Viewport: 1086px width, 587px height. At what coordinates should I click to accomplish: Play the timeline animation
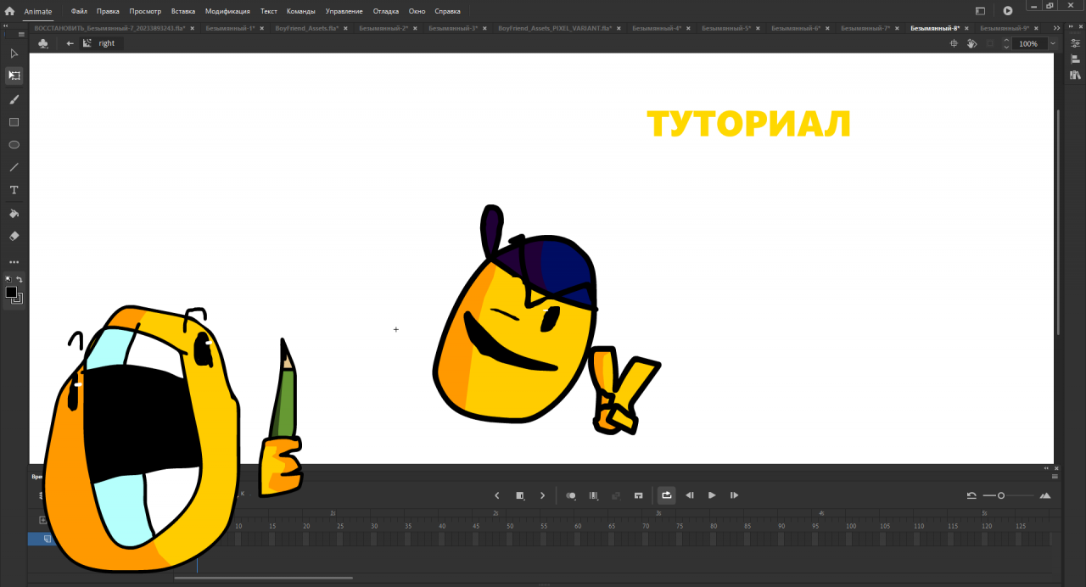[712, 495]
